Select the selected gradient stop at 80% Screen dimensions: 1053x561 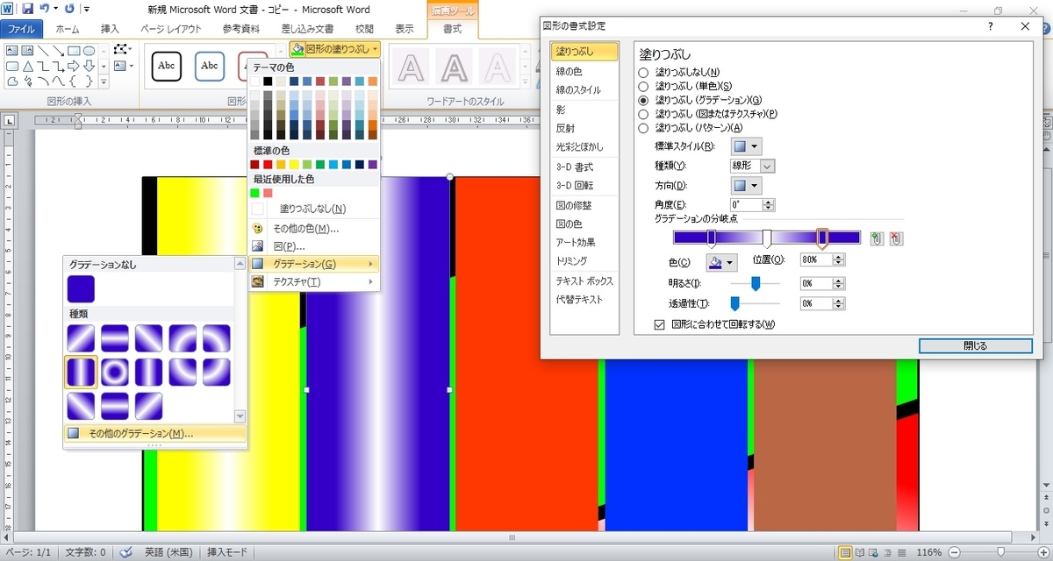(x=822, y=238)
